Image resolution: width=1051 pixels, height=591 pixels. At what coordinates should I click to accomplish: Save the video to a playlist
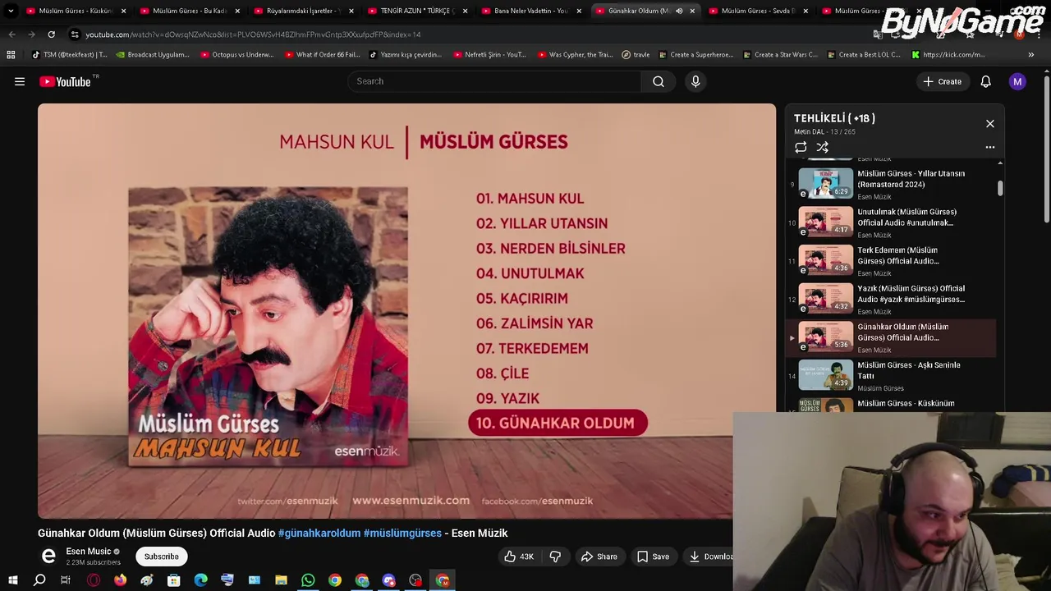point(653,557)
